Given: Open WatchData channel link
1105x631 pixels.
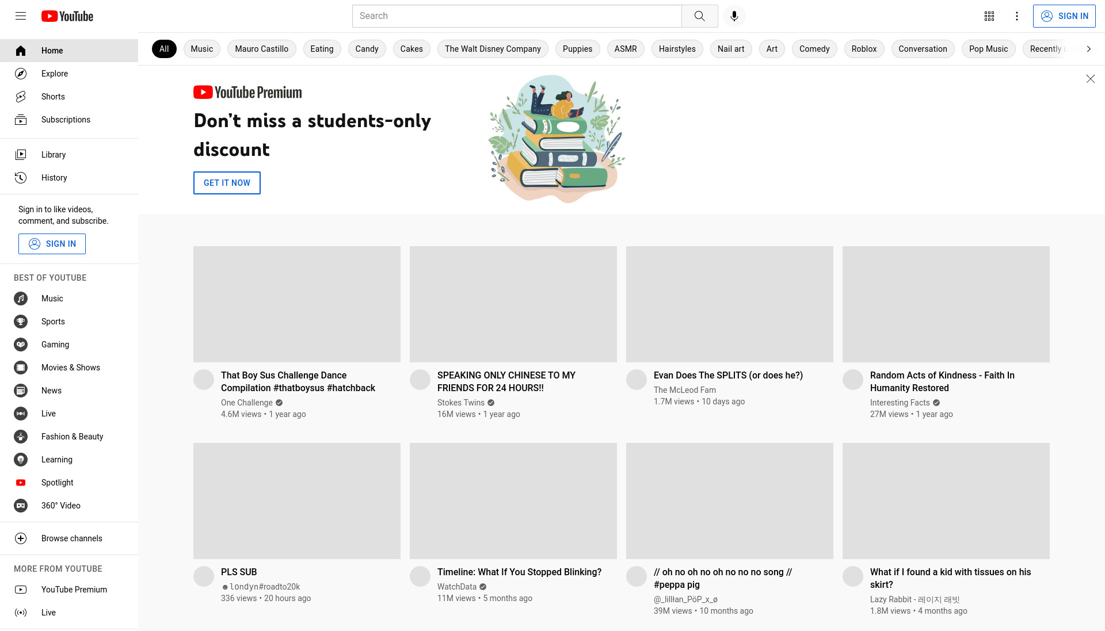Looking at the screenshot, I should (457, 587).
